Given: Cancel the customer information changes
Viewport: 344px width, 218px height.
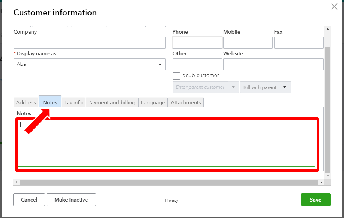Looking at the screenshot, I should [x=29, y=200].
